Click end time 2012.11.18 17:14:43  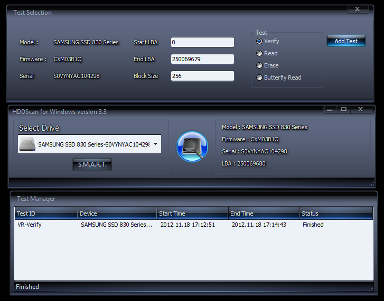(x=259, y=225)
